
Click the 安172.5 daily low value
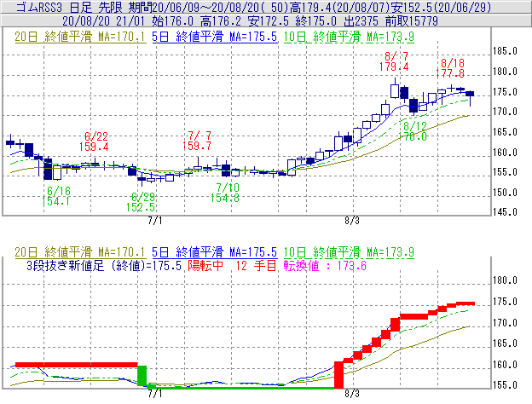point(269,21)
